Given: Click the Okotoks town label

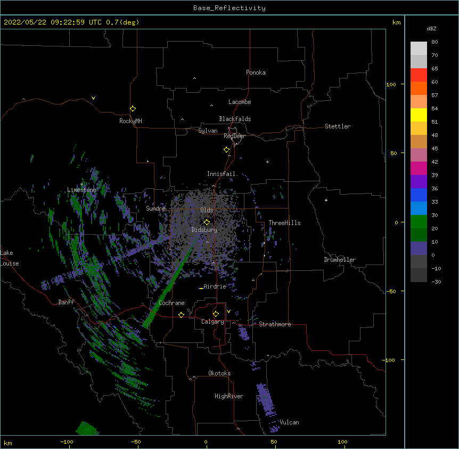Looking at the screenshot, I should pos(219,373).
